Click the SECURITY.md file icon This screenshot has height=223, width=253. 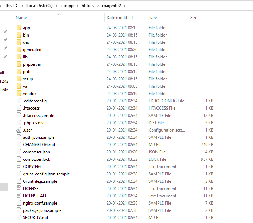point(19,217)
